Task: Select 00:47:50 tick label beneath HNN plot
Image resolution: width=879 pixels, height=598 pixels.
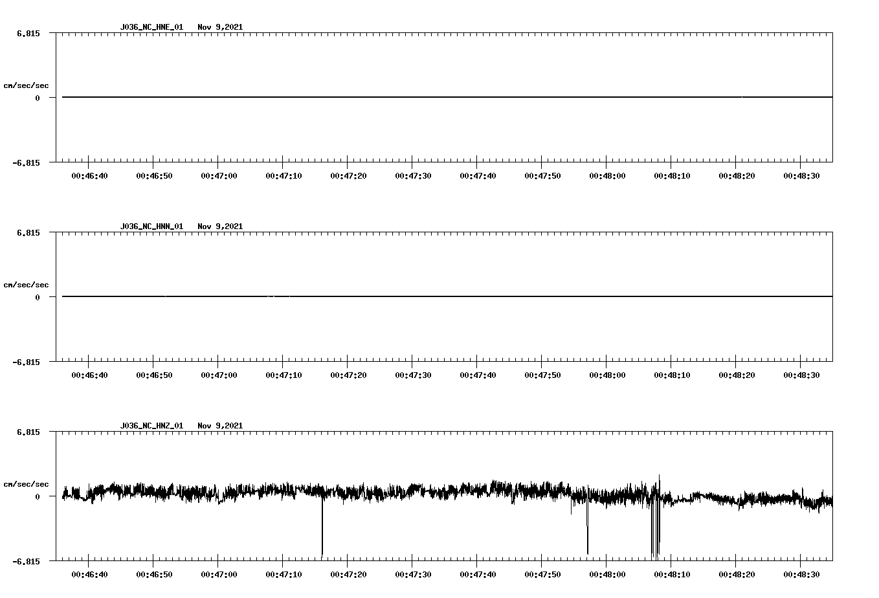Action: click(542, 375)
